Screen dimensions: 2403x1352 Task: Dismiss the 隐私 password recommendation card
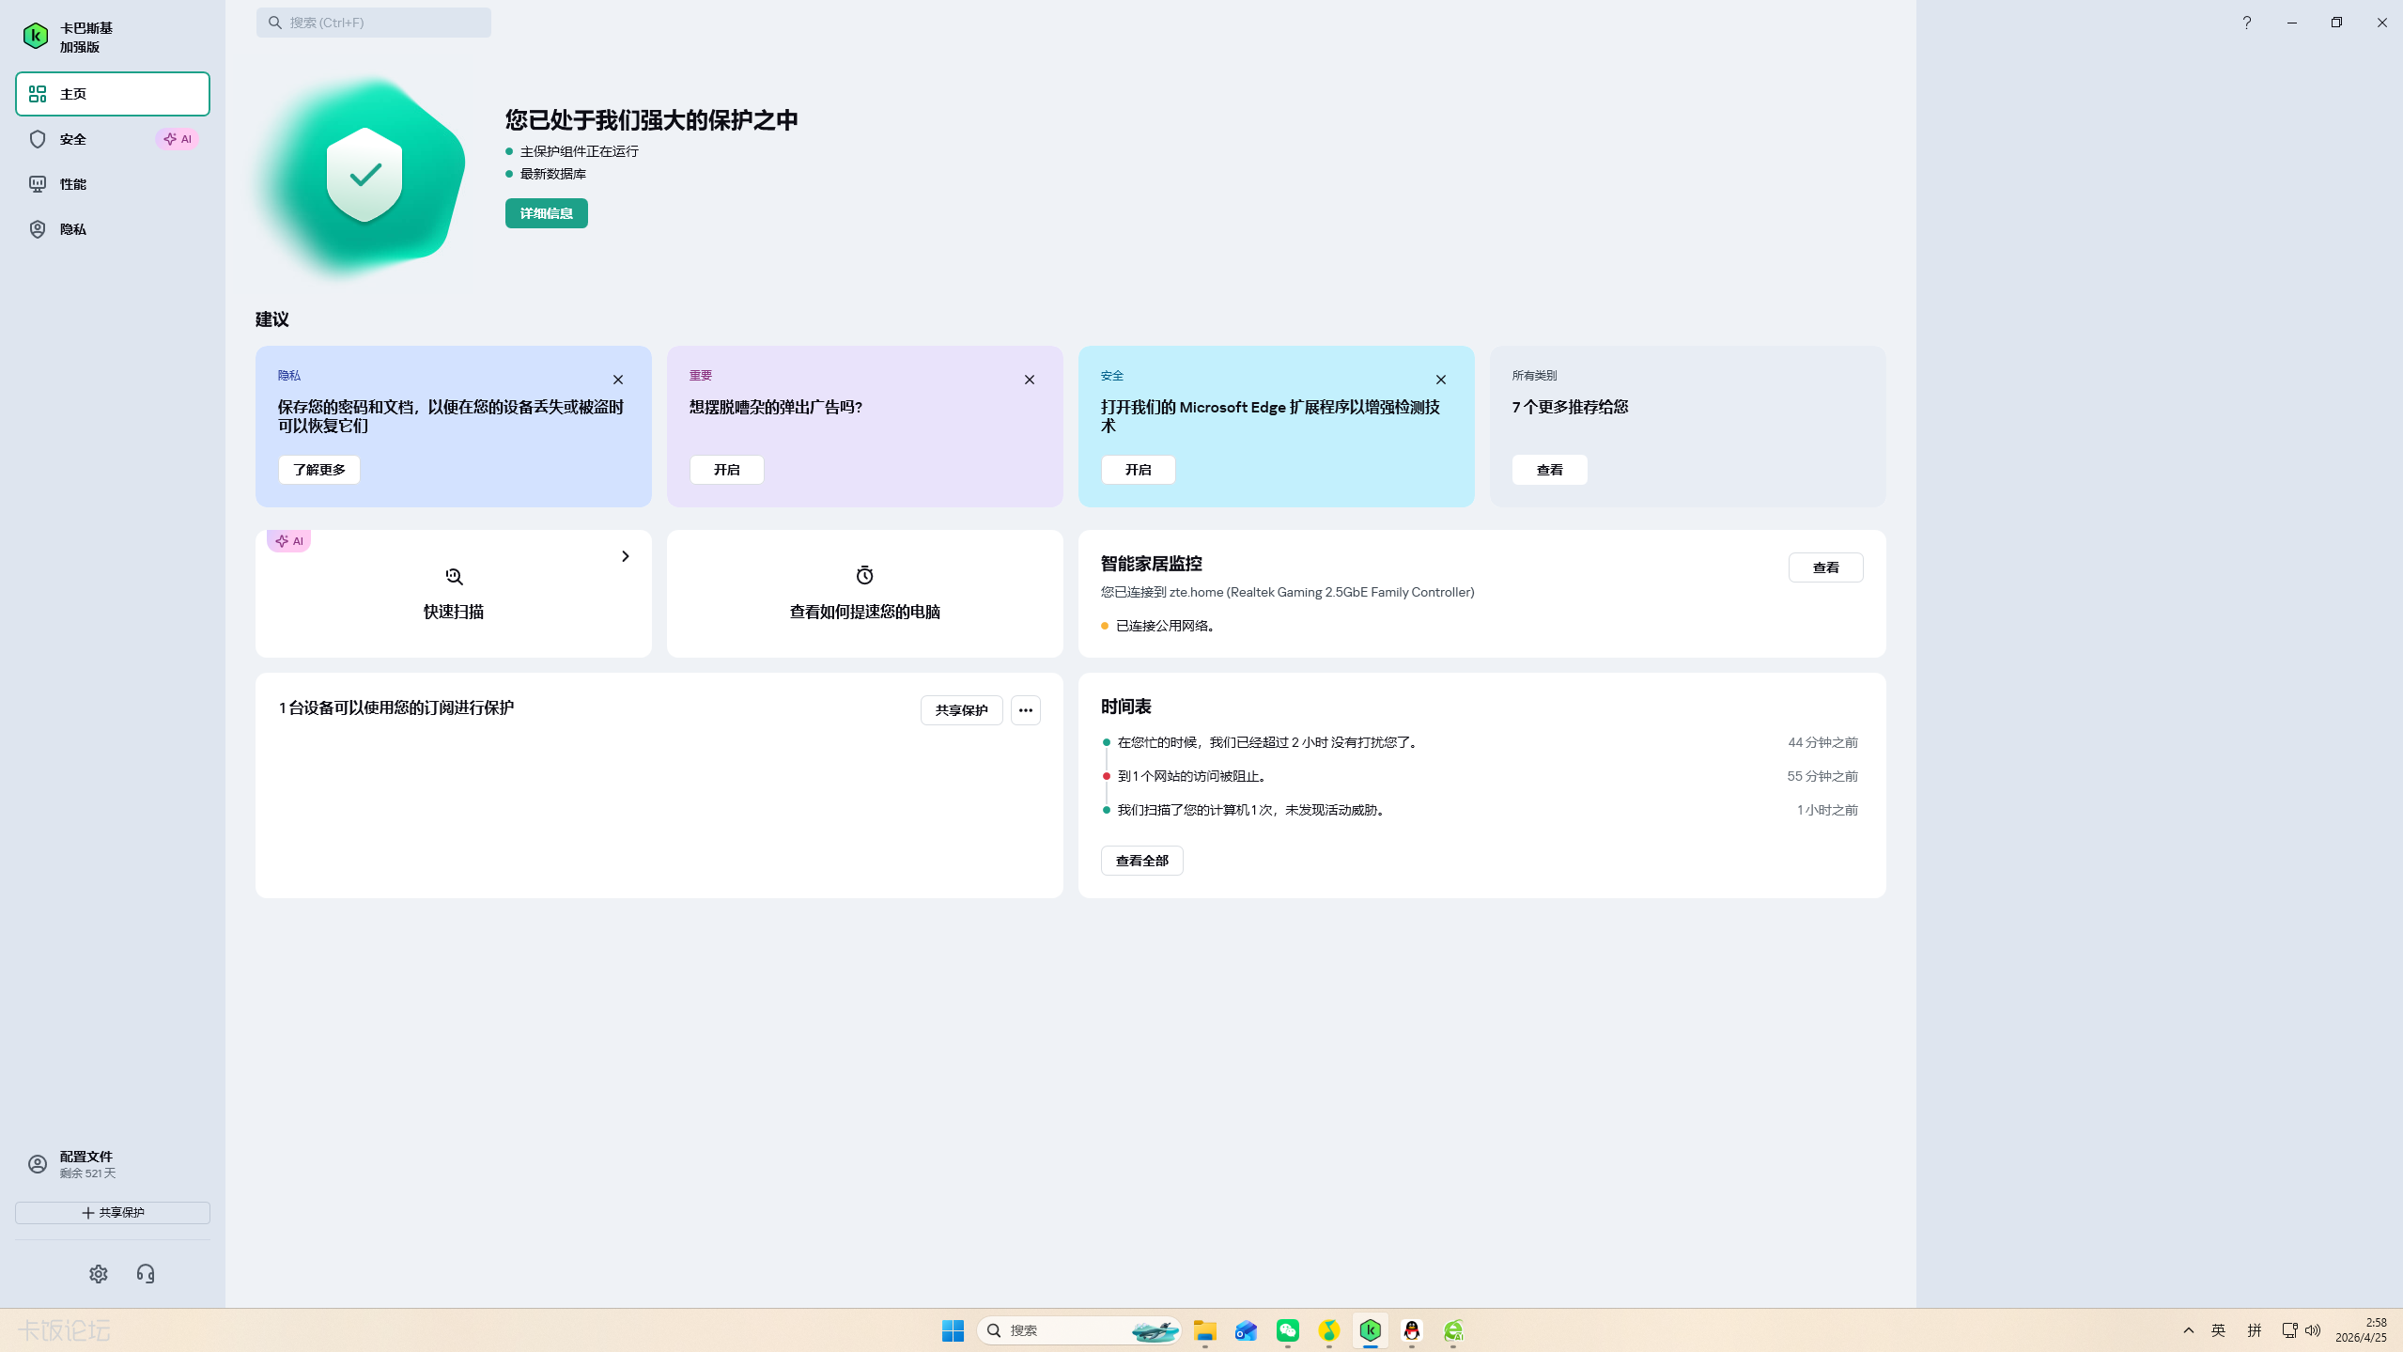(618, 380)
